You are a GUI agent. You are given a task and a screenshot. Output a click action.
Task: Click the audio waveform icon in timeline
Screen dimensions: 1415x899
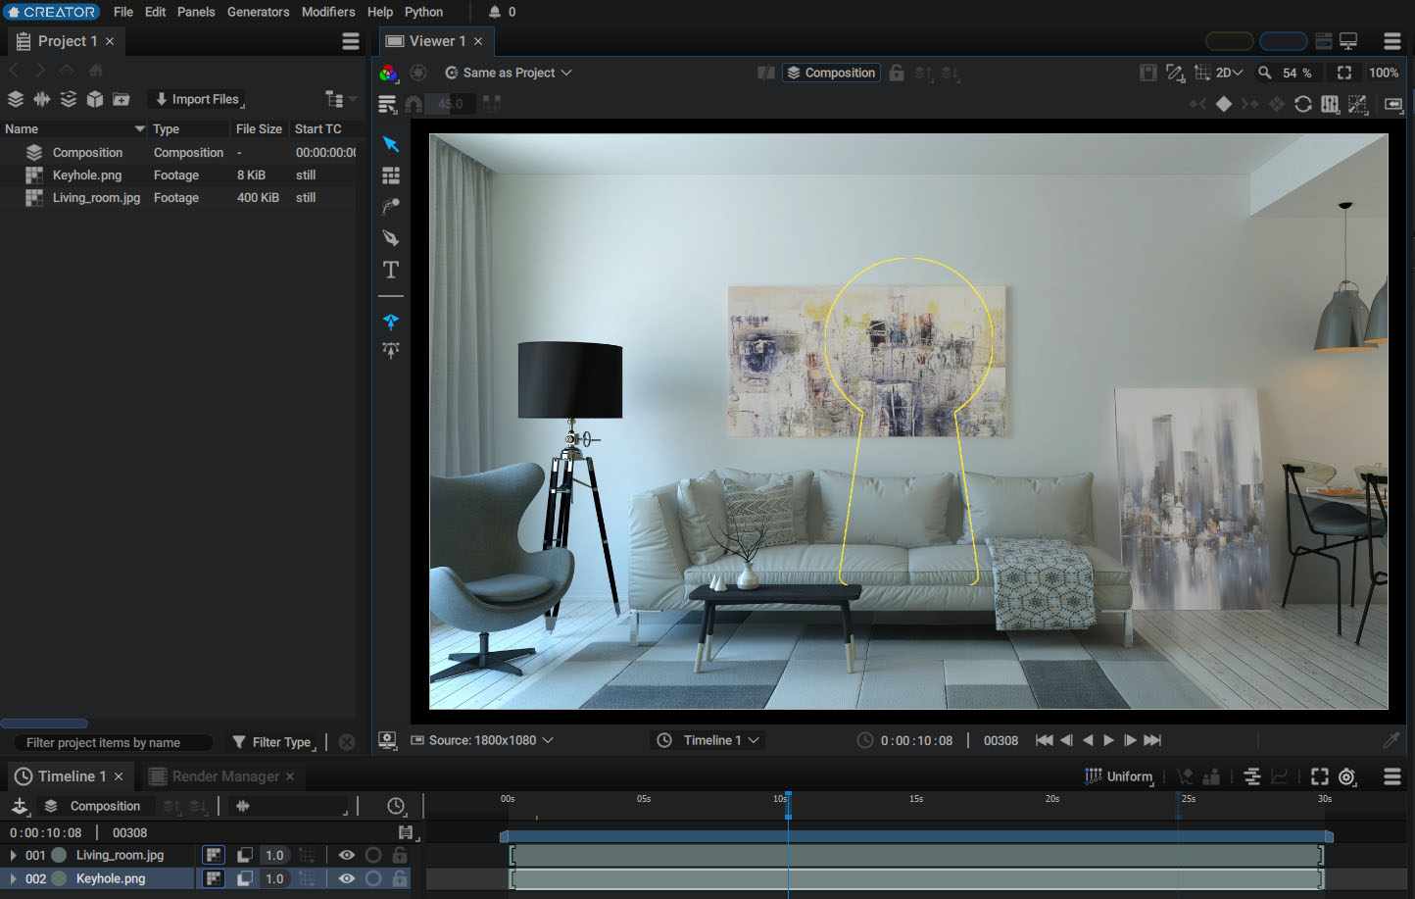243,806
